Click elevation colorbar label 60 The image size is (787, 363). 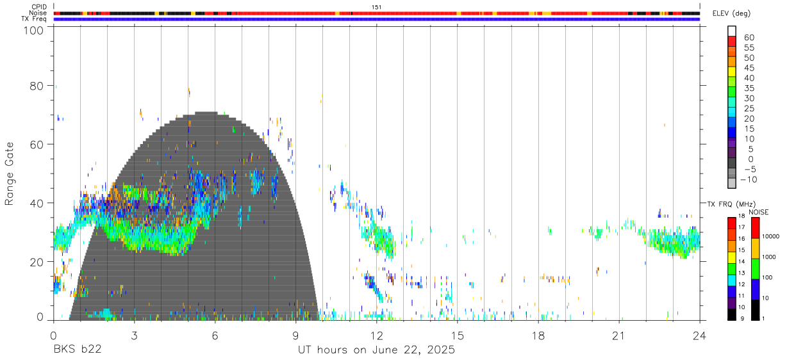click(749, 38)
